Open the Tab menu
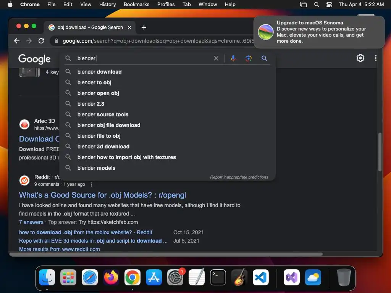Image resolution: width=391 pixels, height=293 pixels. tap(186, 5)
